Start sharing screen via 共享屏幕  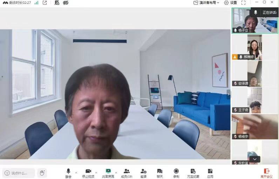108,173
